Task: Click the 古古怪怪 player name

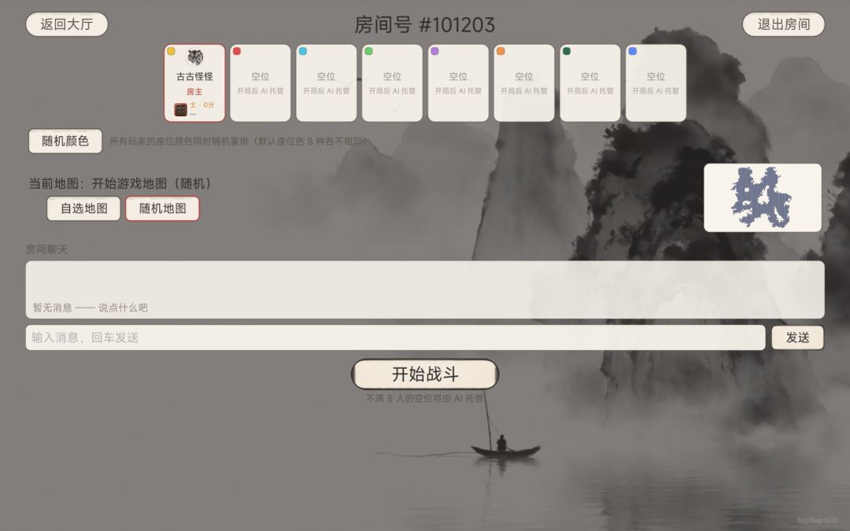Action: coord(194,76)
